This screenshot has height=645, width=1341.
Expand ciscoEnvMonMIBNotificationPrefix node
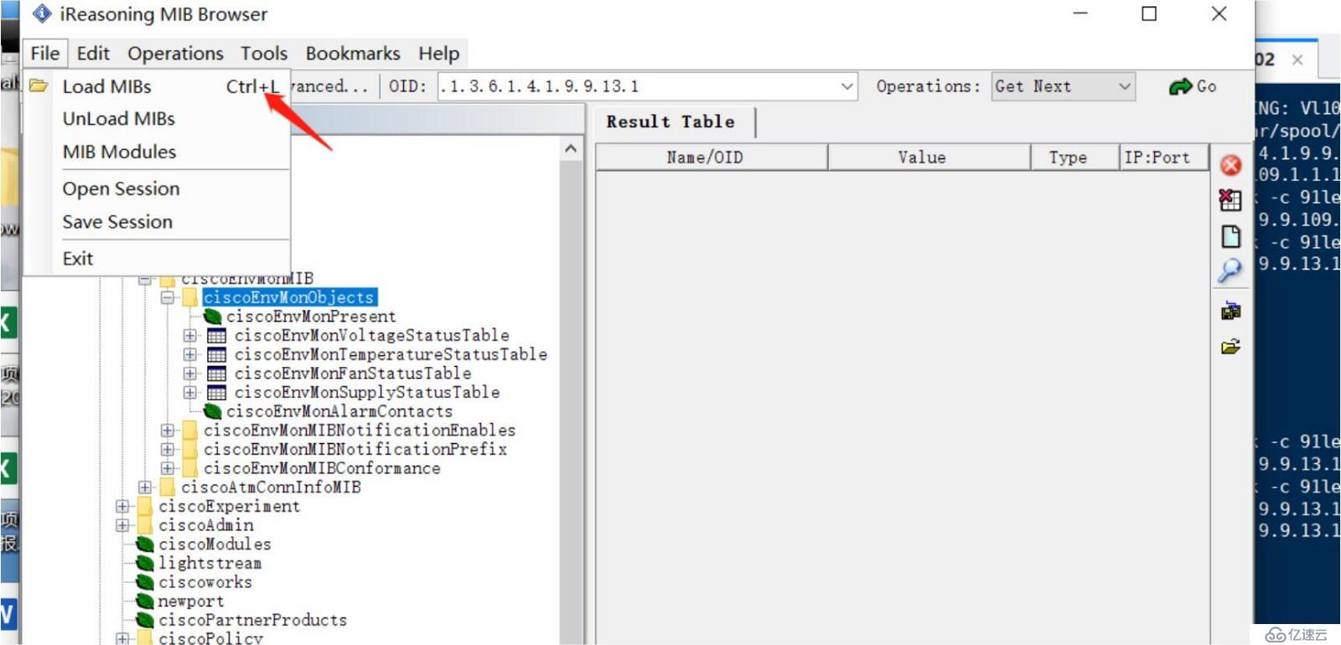point(168,450)
